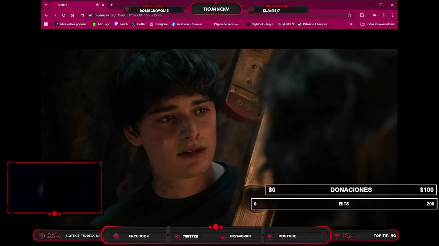The image size is (439, 246).
Task: Click the TIOJANCKY overlay title
Action: pyautogui.click(x=216, y=9)
